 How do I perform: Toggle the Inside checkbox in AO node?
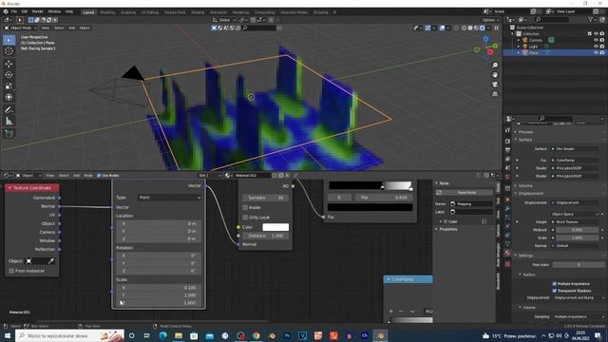tap(245, 207)
